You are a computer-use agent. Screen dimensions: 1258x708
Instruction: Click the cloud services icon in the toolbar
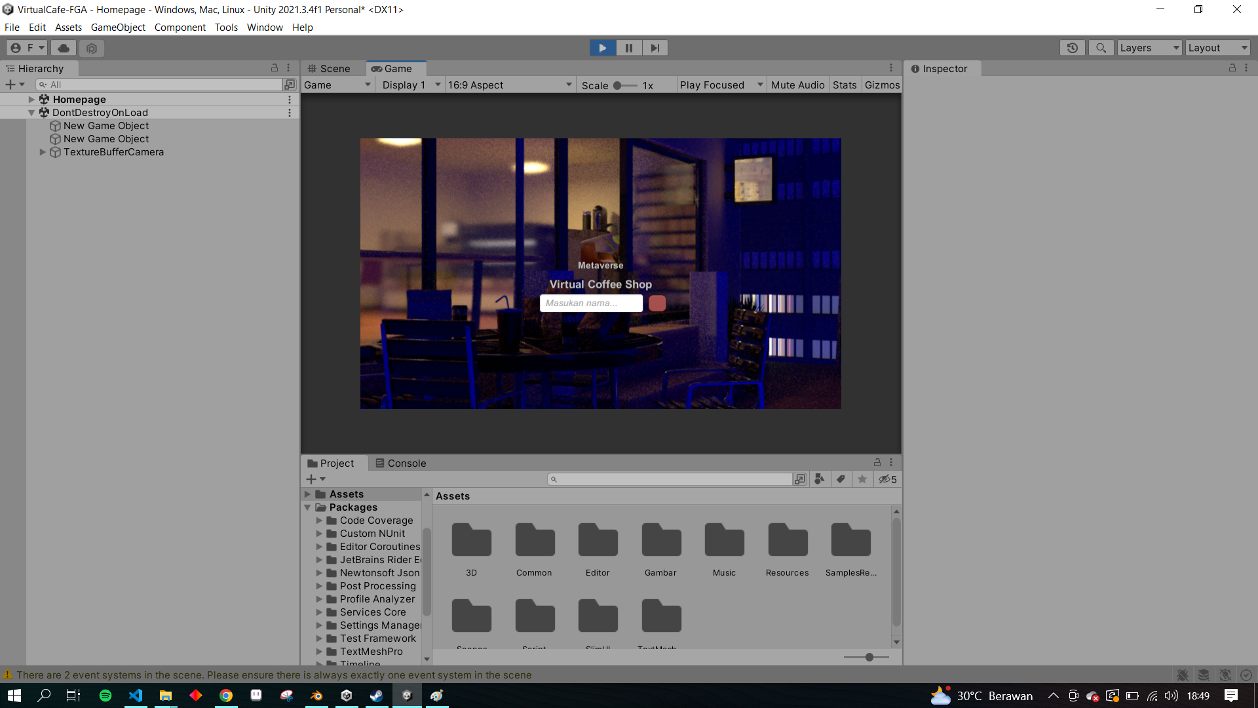pyautogui.click(x=62, y=47)
